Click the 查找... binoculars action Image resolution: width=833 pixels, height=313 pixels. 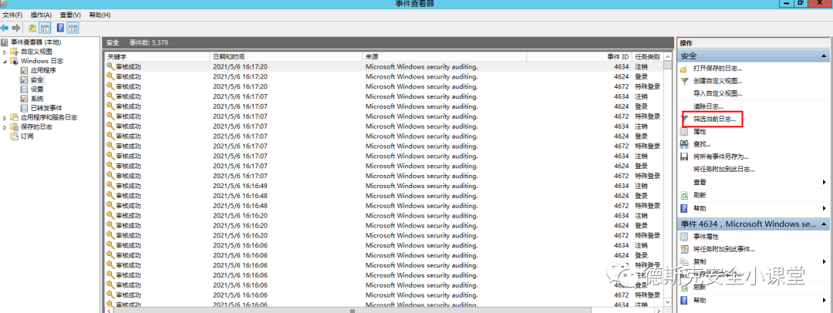(702, 144)
